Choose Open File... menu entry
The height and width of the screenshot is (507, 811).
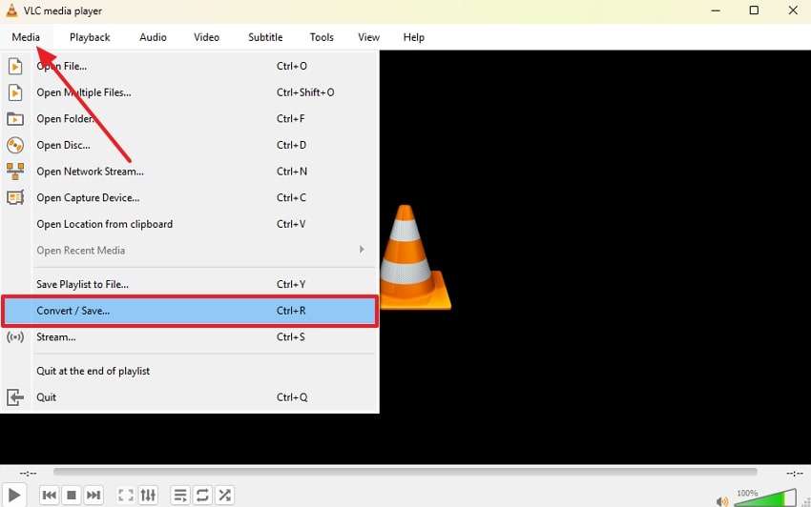pos(190,66)
